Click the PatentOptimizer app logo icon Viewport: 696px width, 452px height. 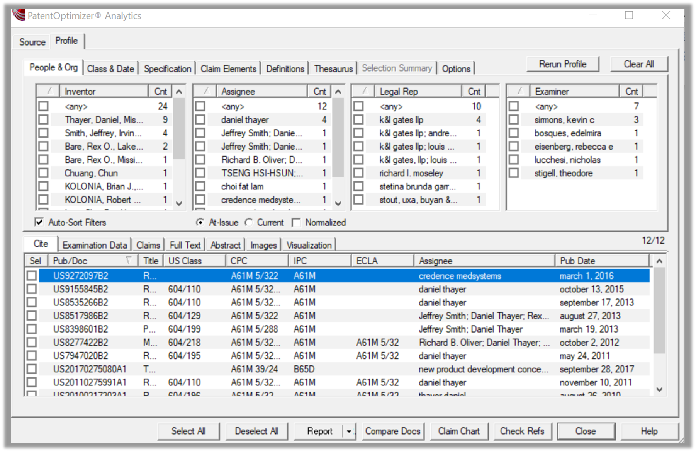click(19, 15)
